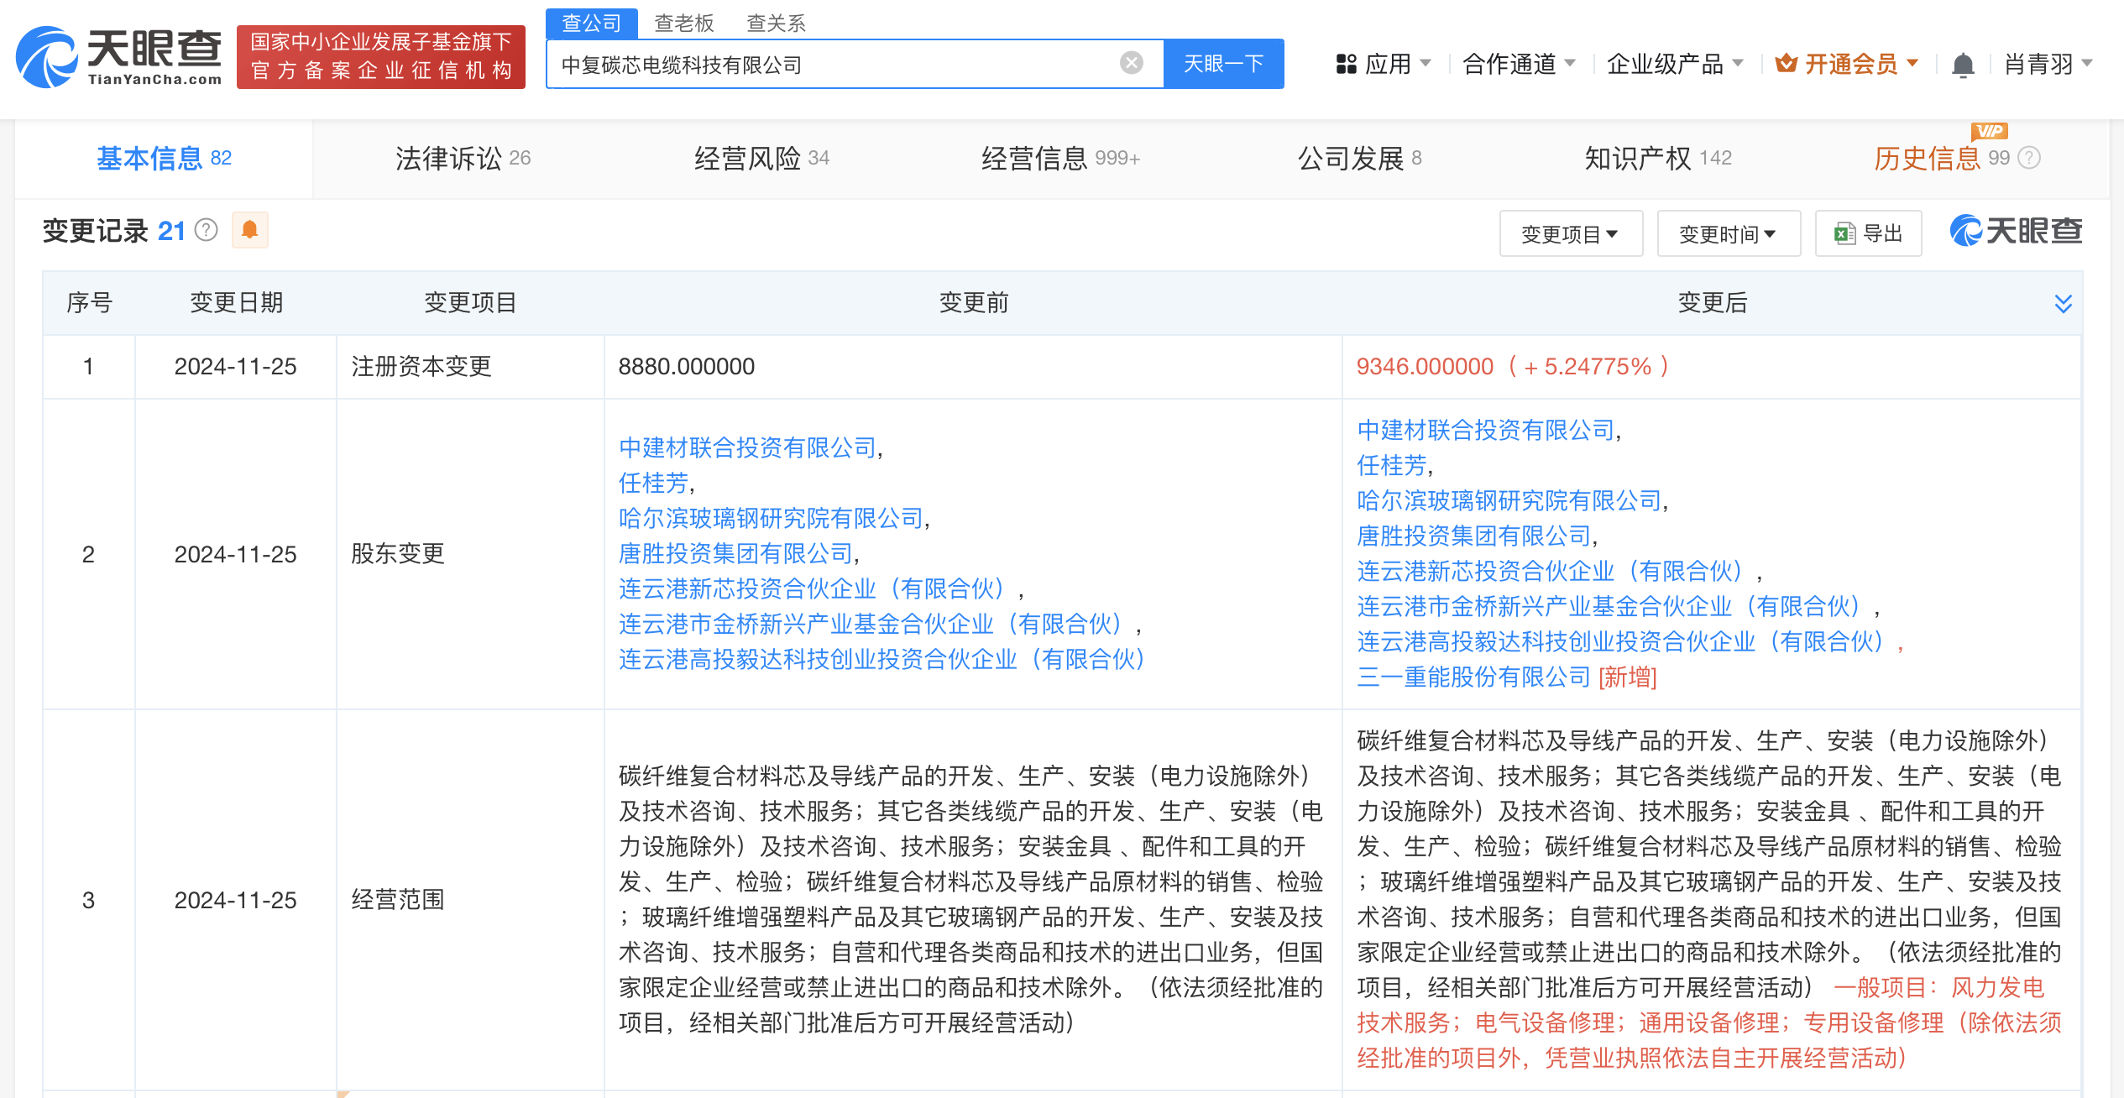Click the 股东变更 row item

pyautogui.click(x=397, y=553)
